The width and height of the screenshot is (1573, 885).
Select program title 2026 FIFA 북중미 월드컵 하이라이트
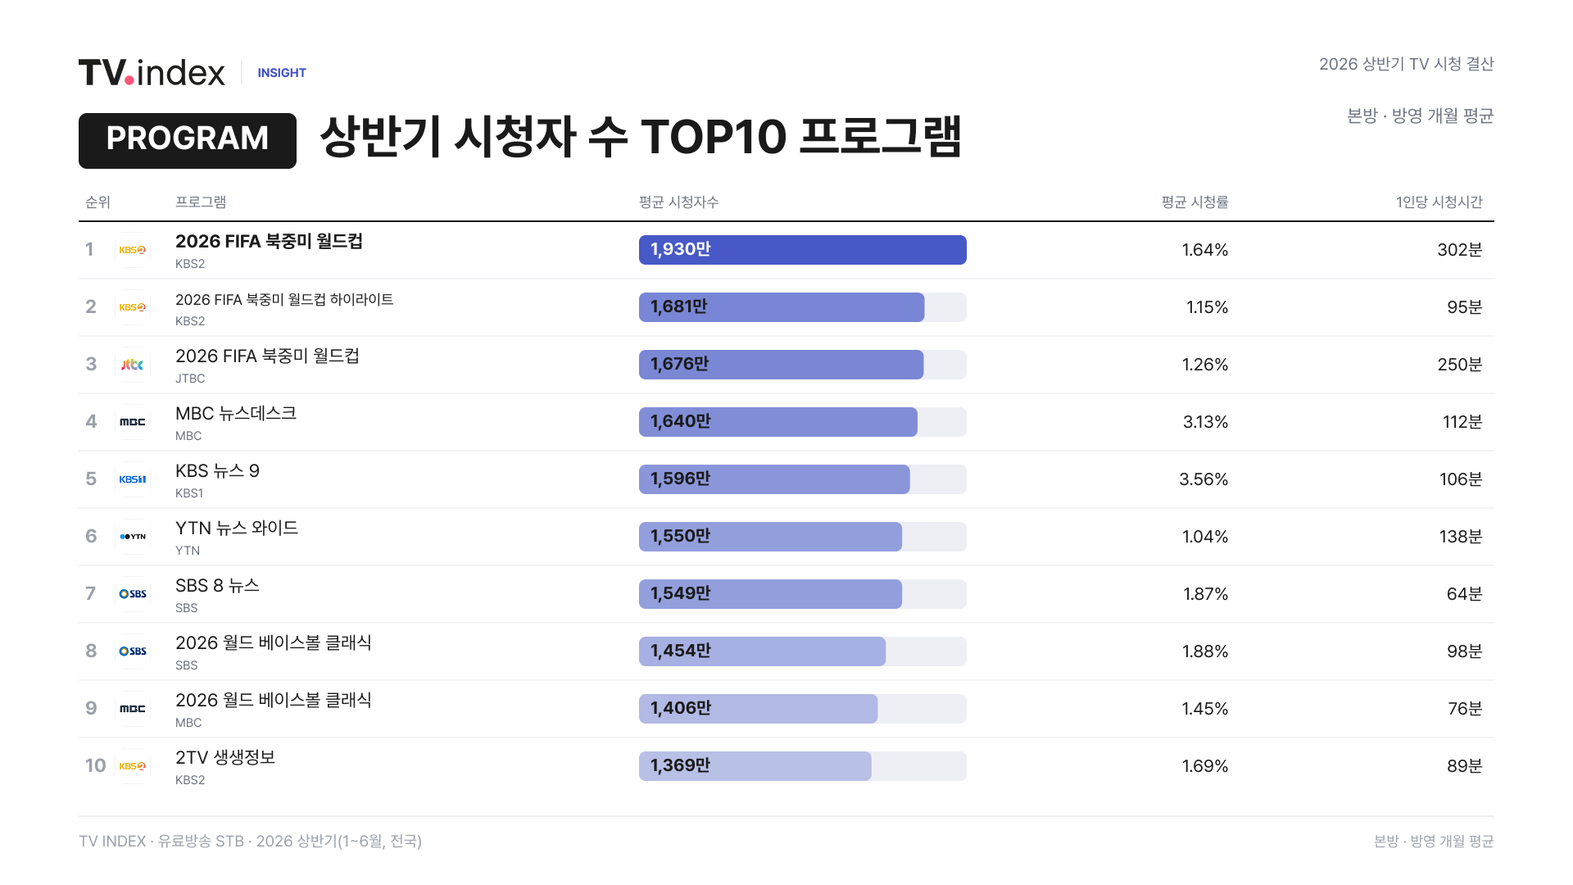(x=284, y=300)
